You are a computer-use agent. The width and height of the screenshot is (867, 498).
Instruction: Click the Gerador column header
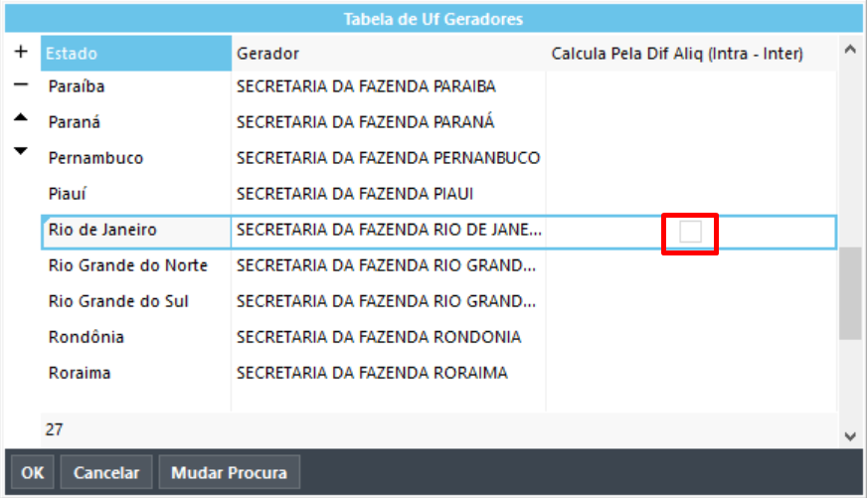click(x=388, y=53)
